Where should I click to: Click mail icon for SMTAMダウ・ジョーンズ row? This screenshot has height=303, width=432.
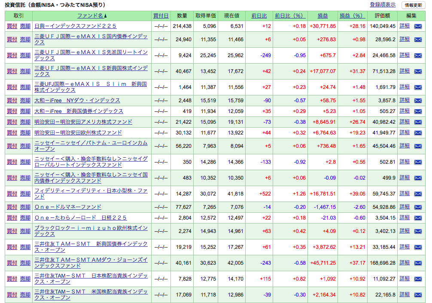click(418, 263)
